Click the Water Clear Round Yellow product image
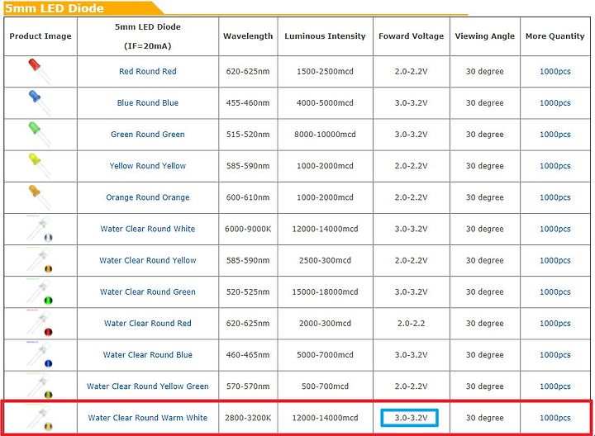 click(40, 260)
